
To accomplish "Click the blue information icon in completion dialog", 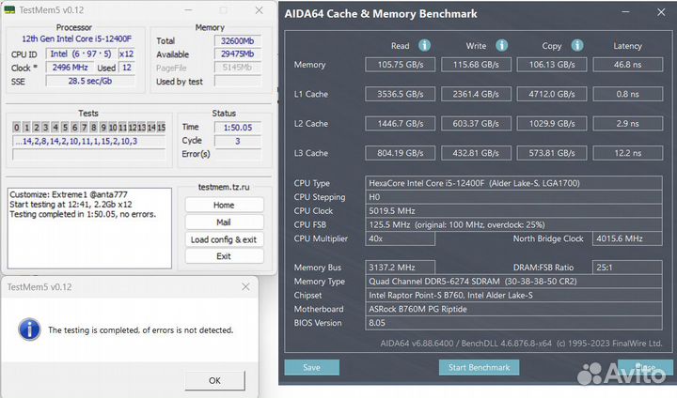I will click(29, 329).
